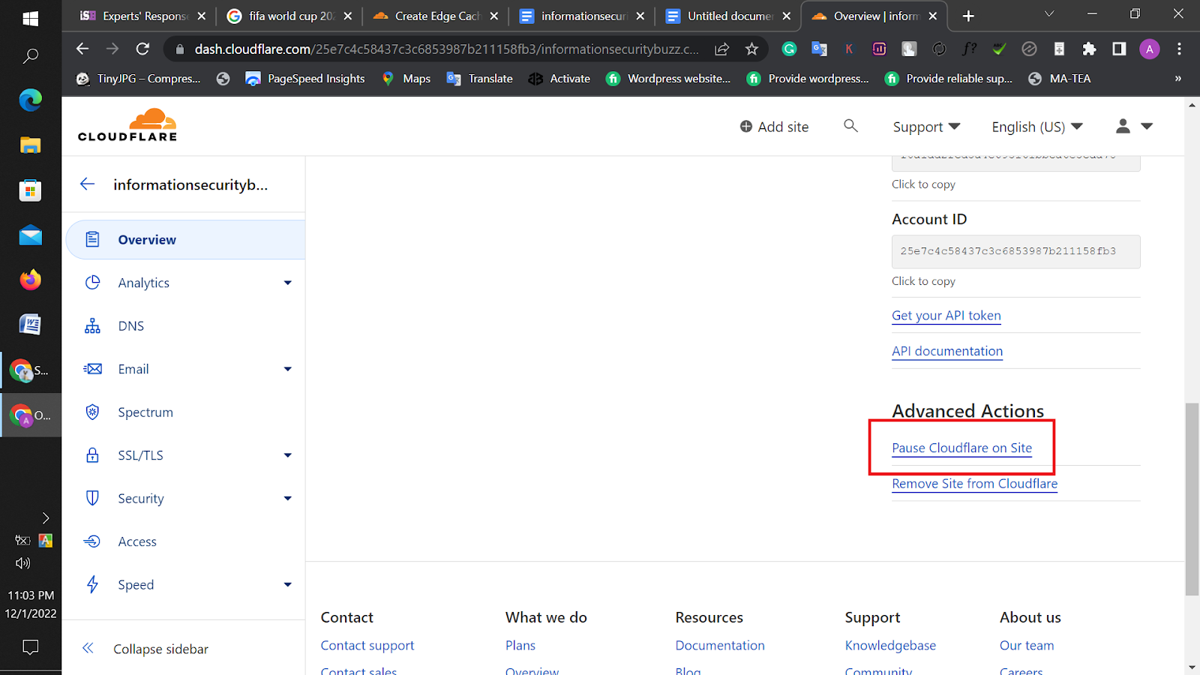Open Microsoft Edge from the taskbar
Screen dimensions: 1200x675
click(30, 100)
